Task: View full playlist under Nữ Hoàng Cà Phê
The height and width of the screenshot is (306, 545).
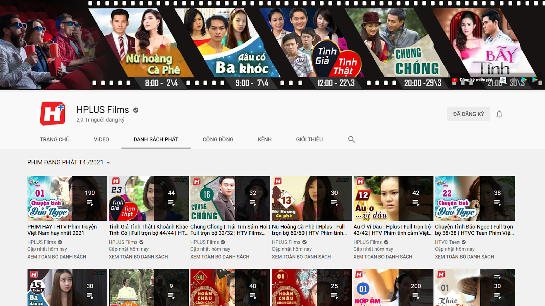Action: [301, 257]
